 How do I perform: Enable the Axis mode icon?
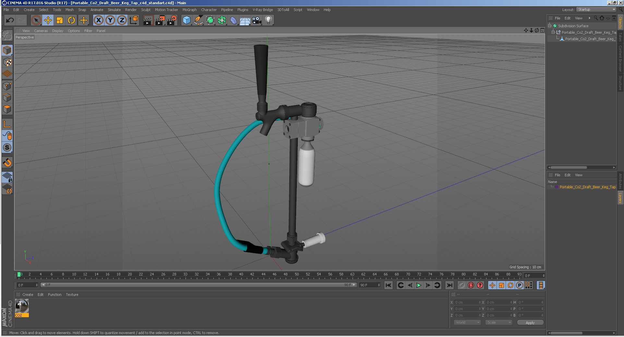pyautogui.click(x=7, y=124)
